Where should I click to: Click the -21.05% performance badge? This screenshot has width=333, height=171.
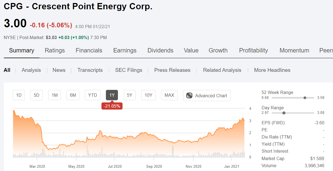pos(112,106)
